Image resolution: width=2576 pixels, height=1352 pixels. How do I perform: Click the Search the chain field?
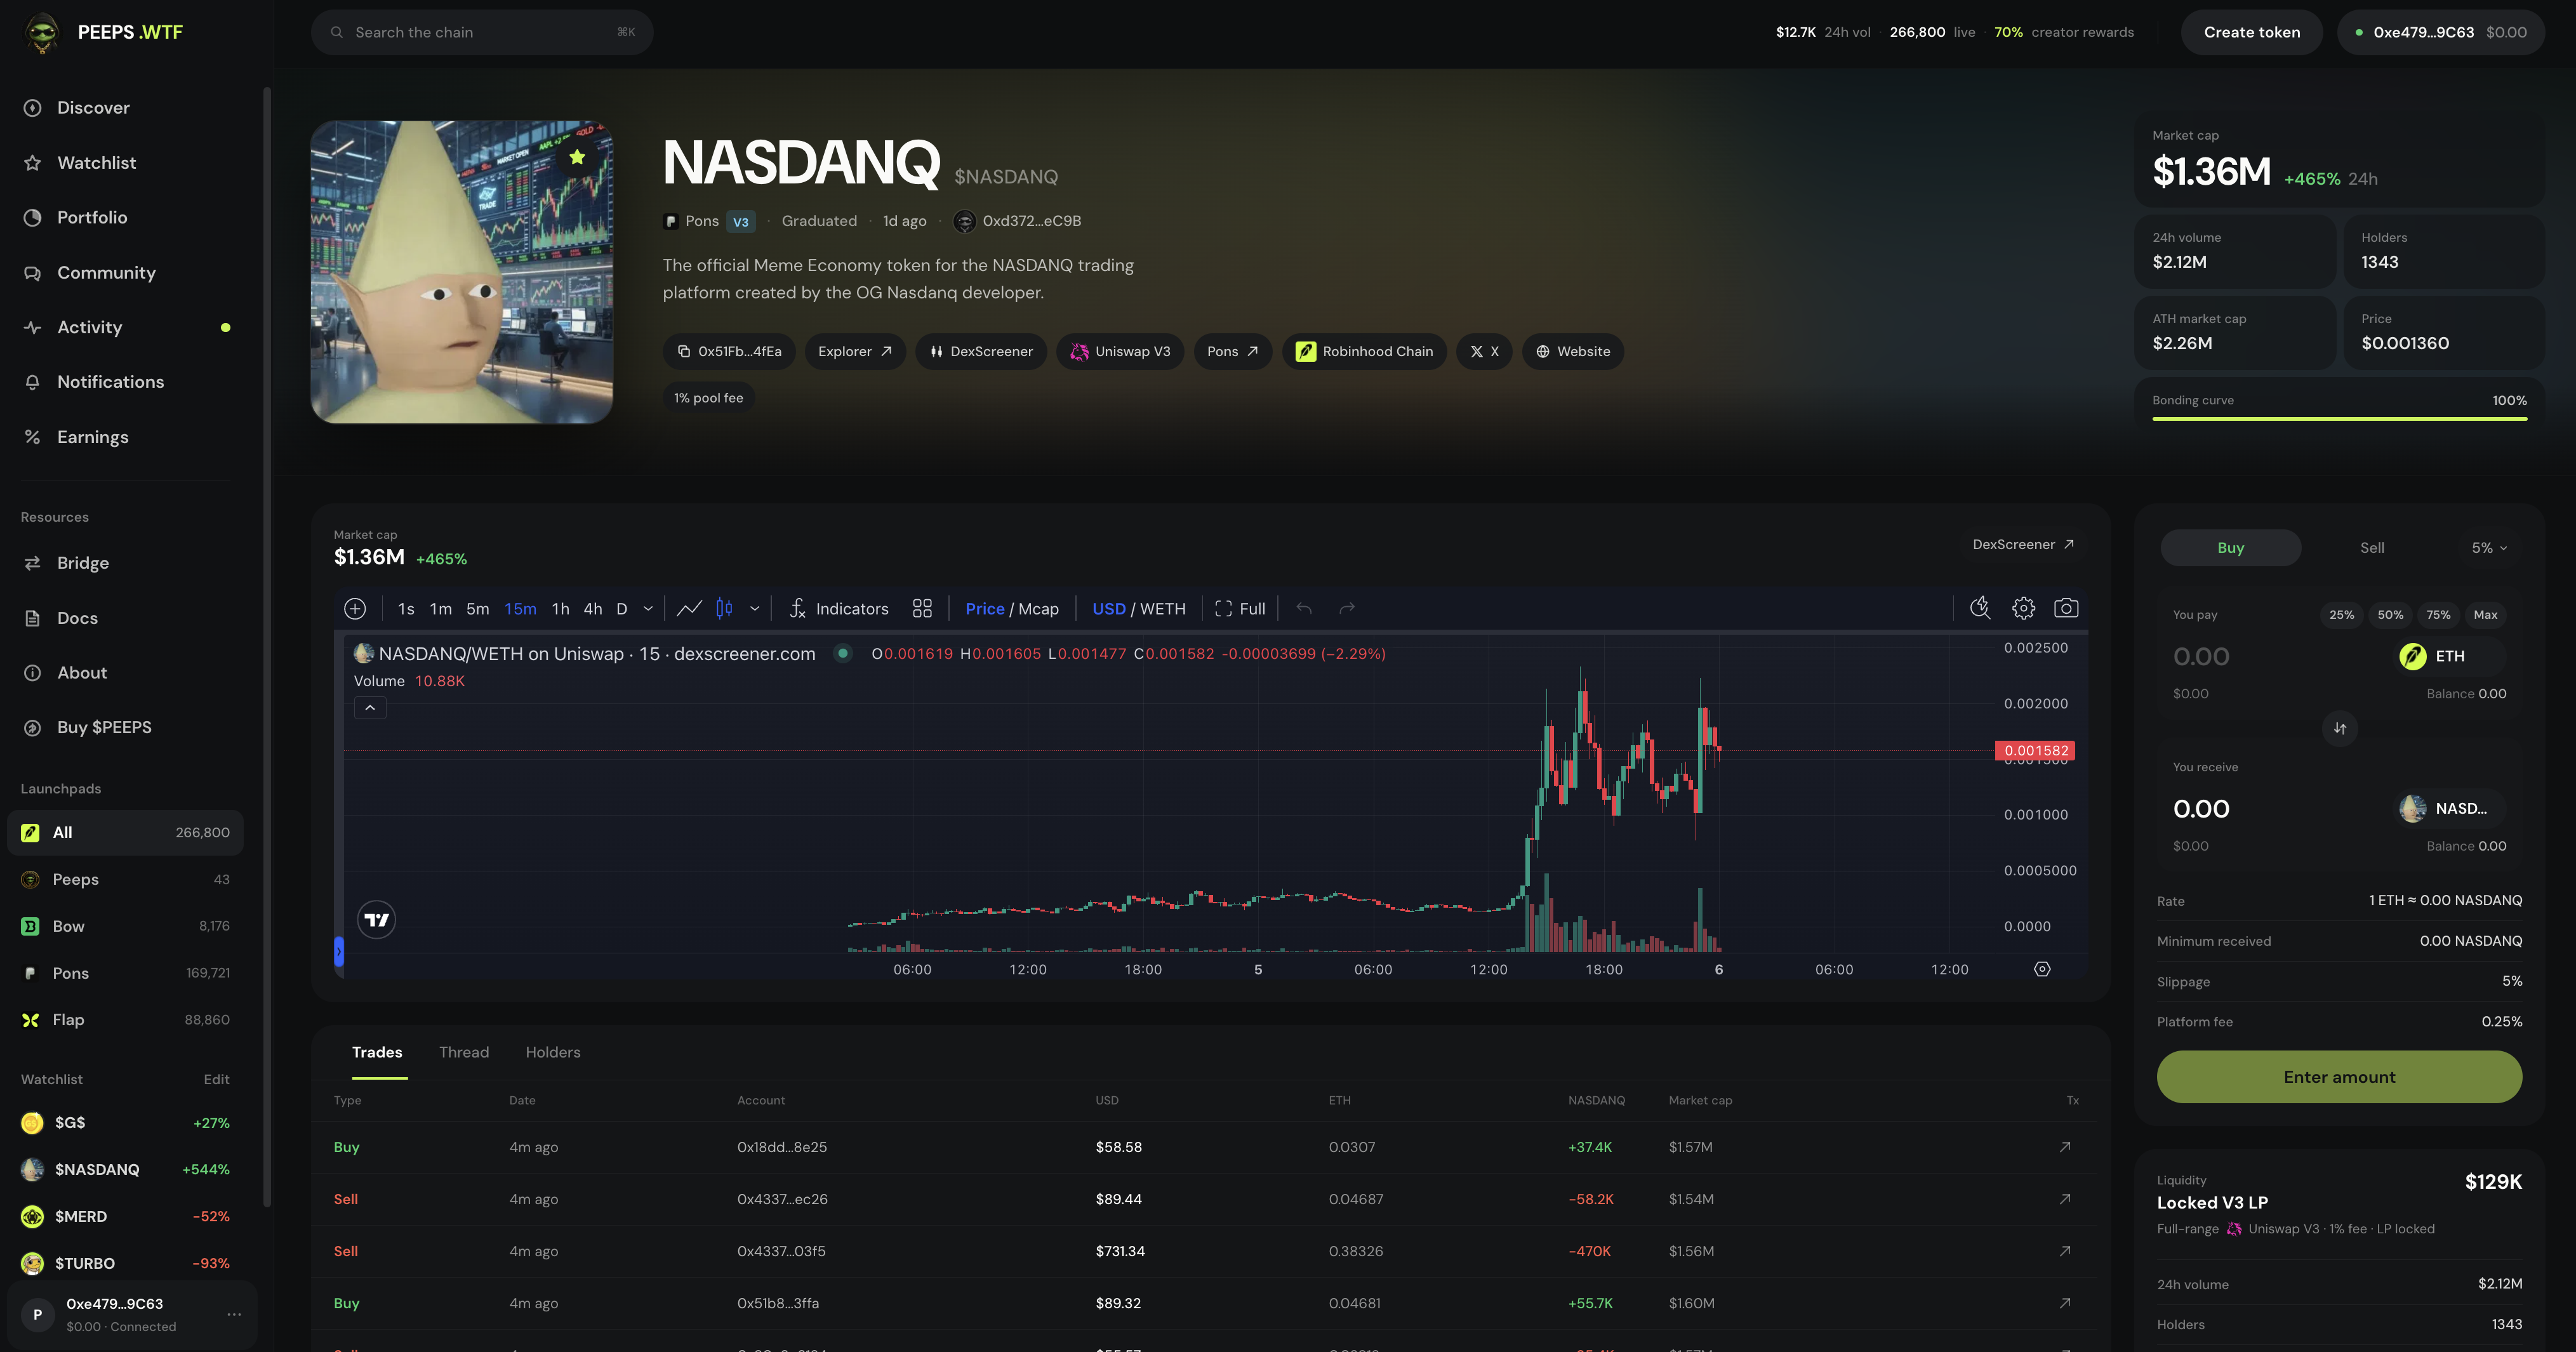coord(482,32)
